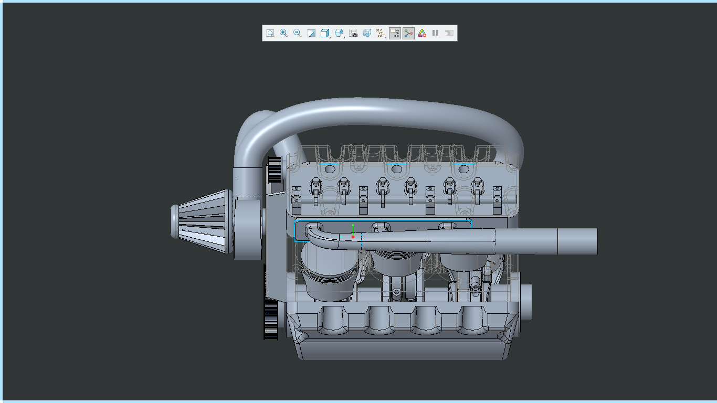The height and width of the screenshot is (403, 717).
Task: Click the pause bars icon in toolbar
Action: tap(435, 33)
